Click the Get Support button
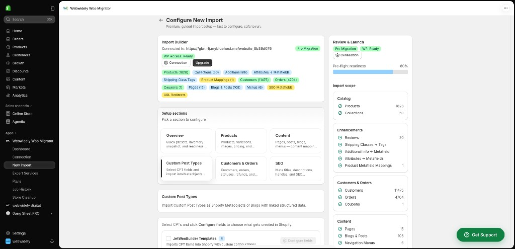 pos(480,235)
